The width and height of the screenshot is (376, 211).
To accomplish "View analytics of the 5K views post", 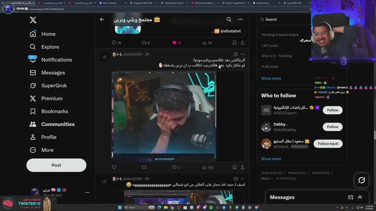I will (x=207, y=43).
